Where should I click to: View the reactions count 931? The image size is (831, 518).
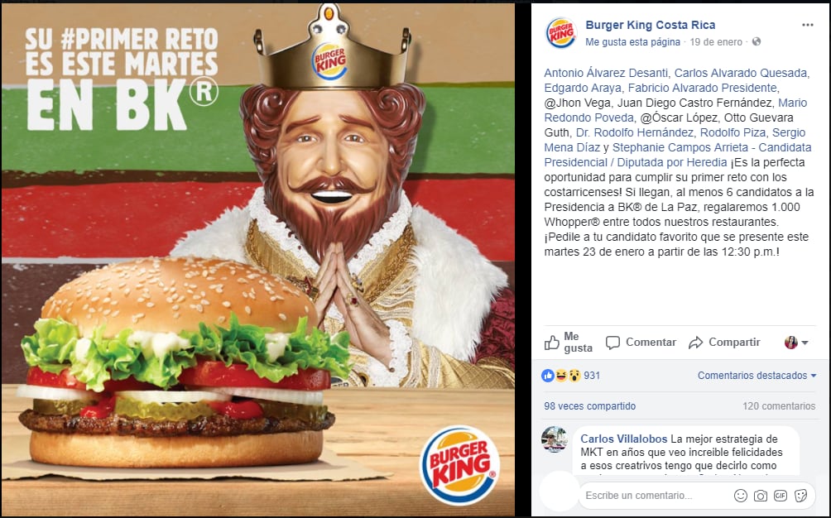tap(592, 376)
